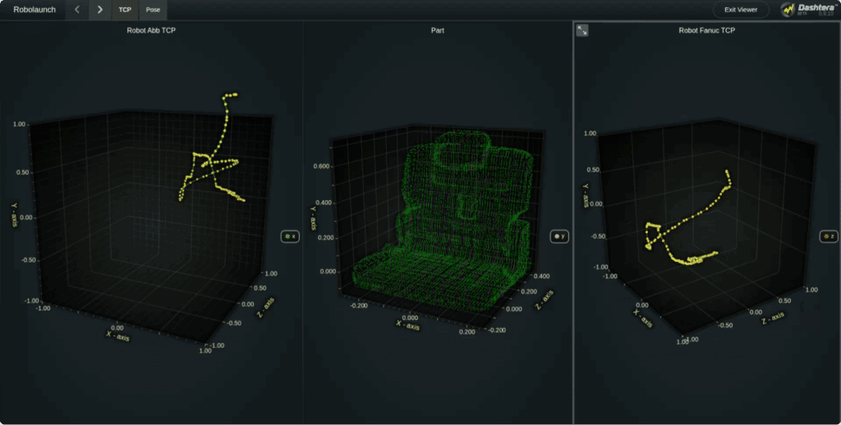841x425 pixels.
Task: Switch to the Pose tab
Action: coord(153,10)
